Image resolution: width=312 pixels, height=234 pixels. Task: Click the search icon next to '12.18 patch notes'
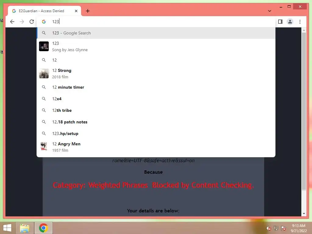(x=44, y=122)
